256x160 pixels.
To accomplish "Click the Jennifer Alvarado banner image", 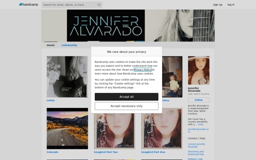I will [128, 26].
